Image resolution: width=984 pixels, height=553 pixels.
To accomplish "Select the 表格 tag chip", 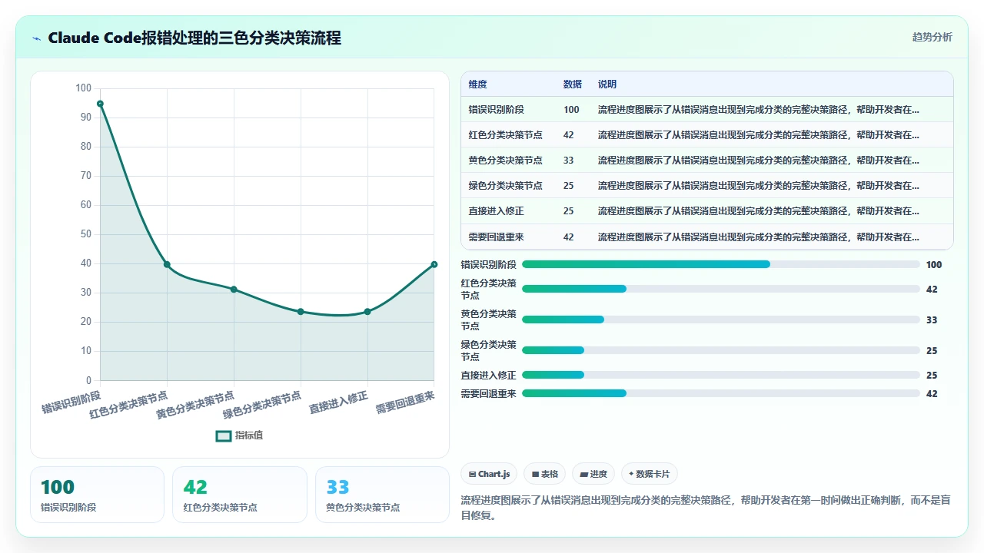I will [x=544, y=474].
